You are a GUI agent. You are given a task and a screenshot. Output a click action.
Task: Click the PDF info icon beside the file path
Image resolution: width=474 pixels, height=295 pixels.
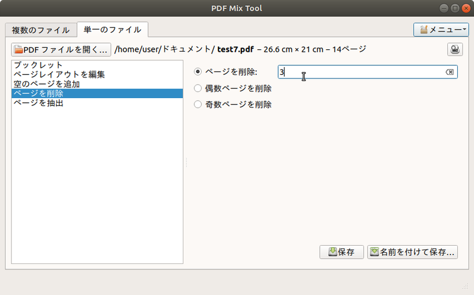[455, 49]
